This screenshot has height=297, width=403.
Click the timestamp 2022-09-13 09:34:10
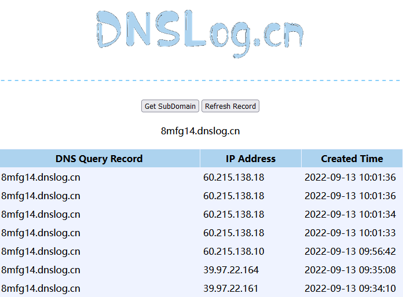350,288
